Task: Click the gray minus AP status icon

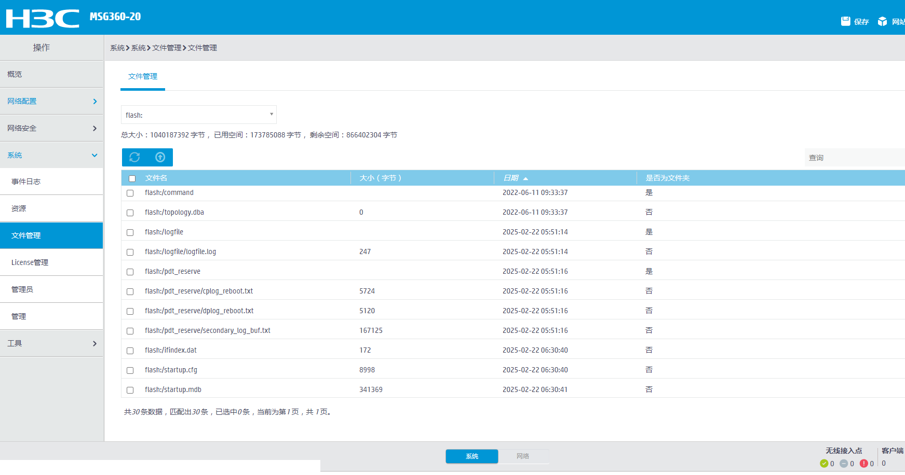Action: [844, 464]
